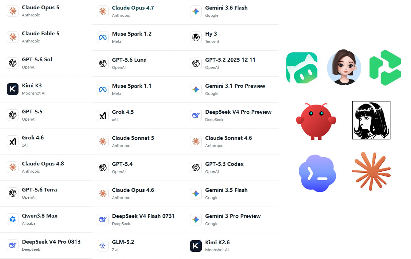Click the Anthropic logo beside Claude Opus 4.7

click(103, 11)
